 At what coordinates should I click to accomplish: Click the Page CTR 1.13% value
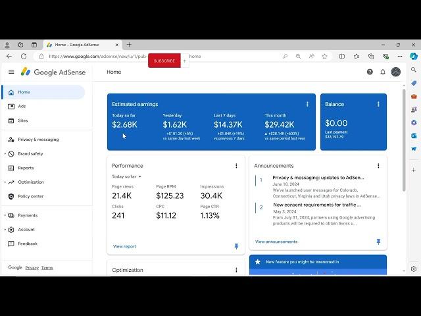pos(210,215)
